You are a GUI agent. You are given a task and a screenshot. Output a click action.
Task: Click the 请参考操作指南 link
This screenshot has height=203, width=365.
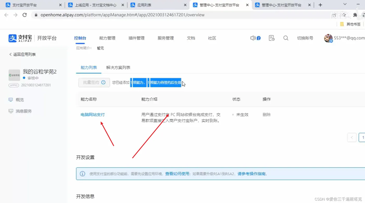252,174
